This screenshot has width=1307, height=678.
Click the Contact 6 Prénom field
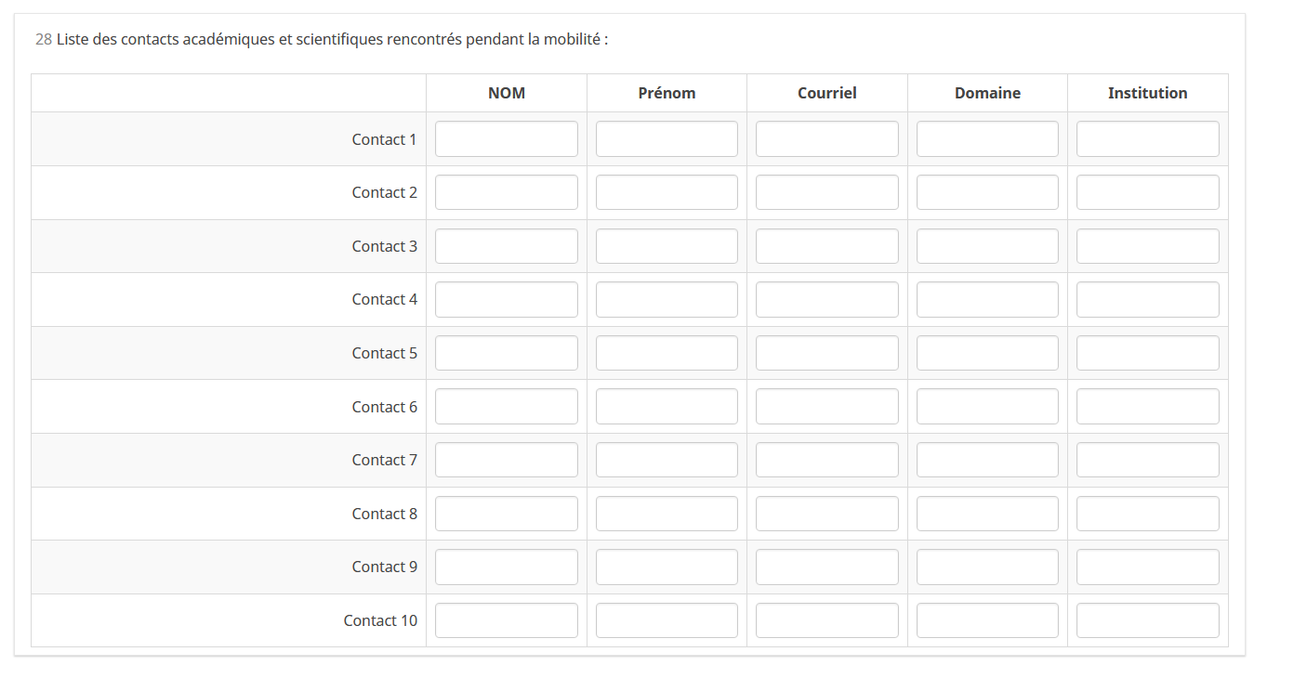pyautogui.click(x=667, y=407)
